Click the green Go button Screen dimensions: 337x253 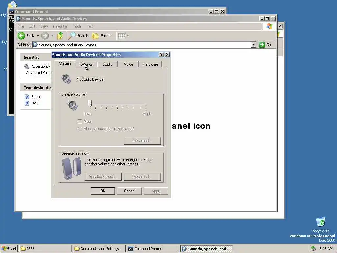coord(265,45)
